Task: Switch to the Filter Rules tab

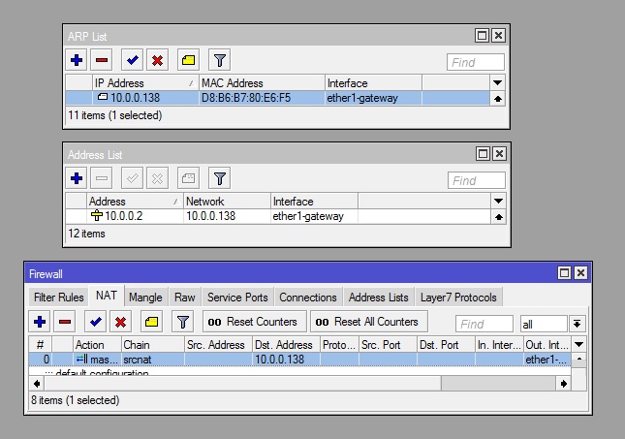Action: (x=58, y=298)
